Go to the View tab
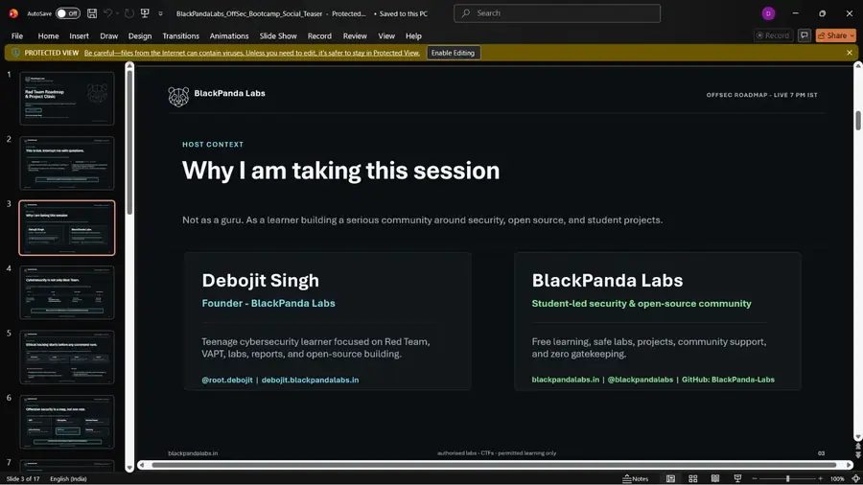863x485 pixels. (386, 35)
